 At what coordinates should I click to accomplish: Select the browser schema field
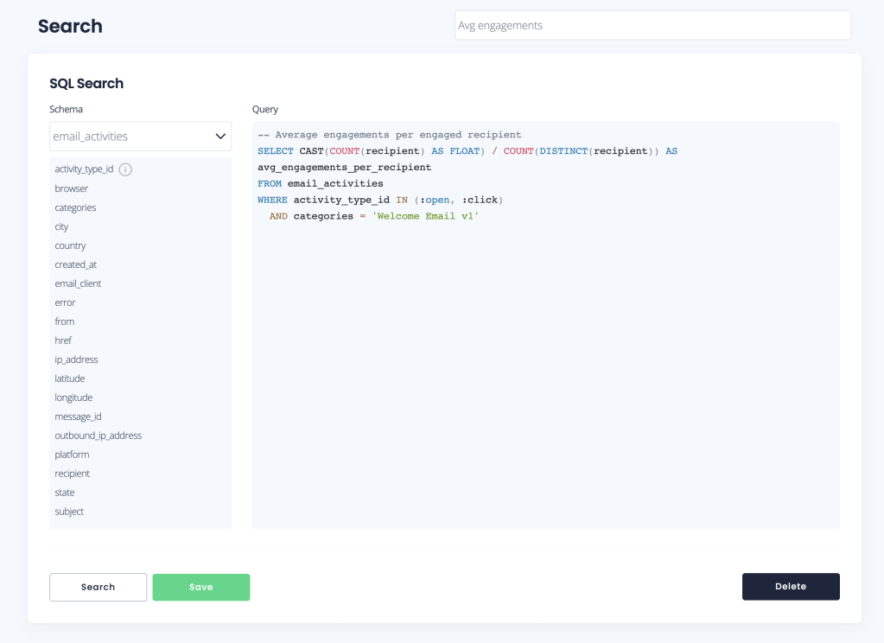pos(72,188)
